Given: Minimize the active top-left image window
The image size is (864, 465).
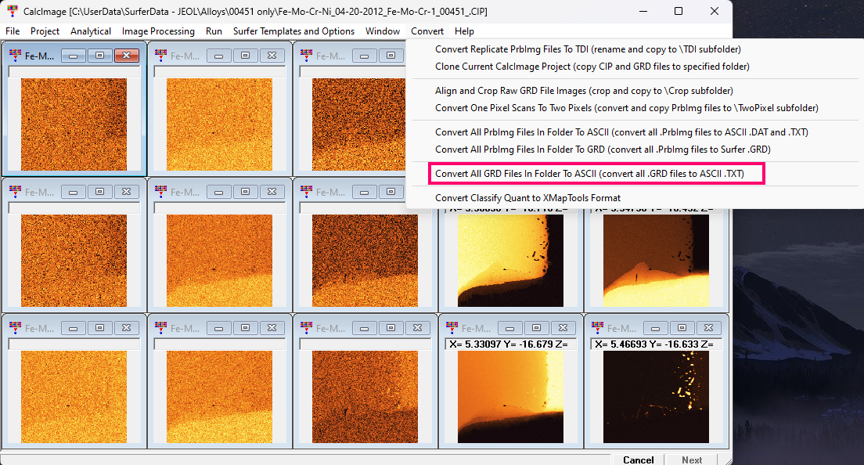Looking at the screenshot, I should (74, 56).
